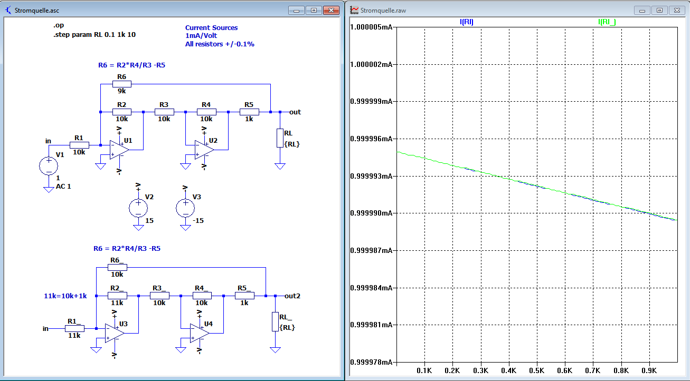
Task: Select the U3 op-amp symbol
Action: pos(114,333)
